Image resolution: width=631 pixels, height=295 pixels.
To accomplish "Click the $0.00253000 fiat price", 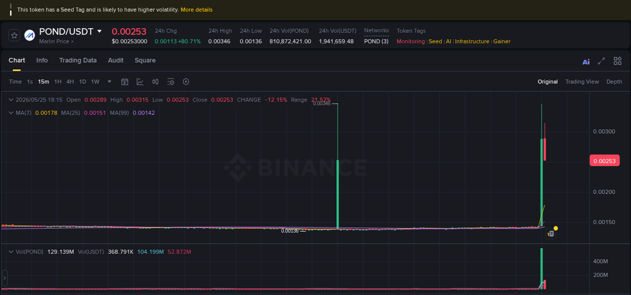I will 129,41.
